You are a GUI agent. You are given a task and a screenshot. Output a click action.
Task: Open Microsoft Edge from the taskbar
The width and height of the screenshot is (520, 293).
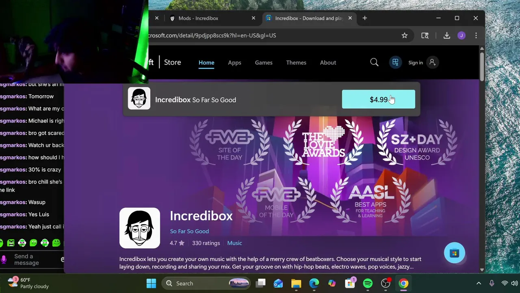click(x=314, y=283)
